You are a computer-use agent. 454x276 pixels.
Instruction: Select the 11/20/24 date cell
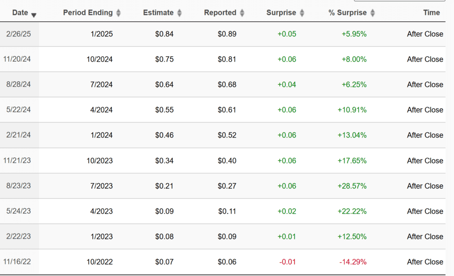point(17,59)
